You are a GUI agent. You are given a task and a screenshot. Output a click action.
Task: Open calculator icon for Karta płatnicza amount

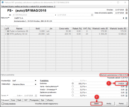(126, 87)
